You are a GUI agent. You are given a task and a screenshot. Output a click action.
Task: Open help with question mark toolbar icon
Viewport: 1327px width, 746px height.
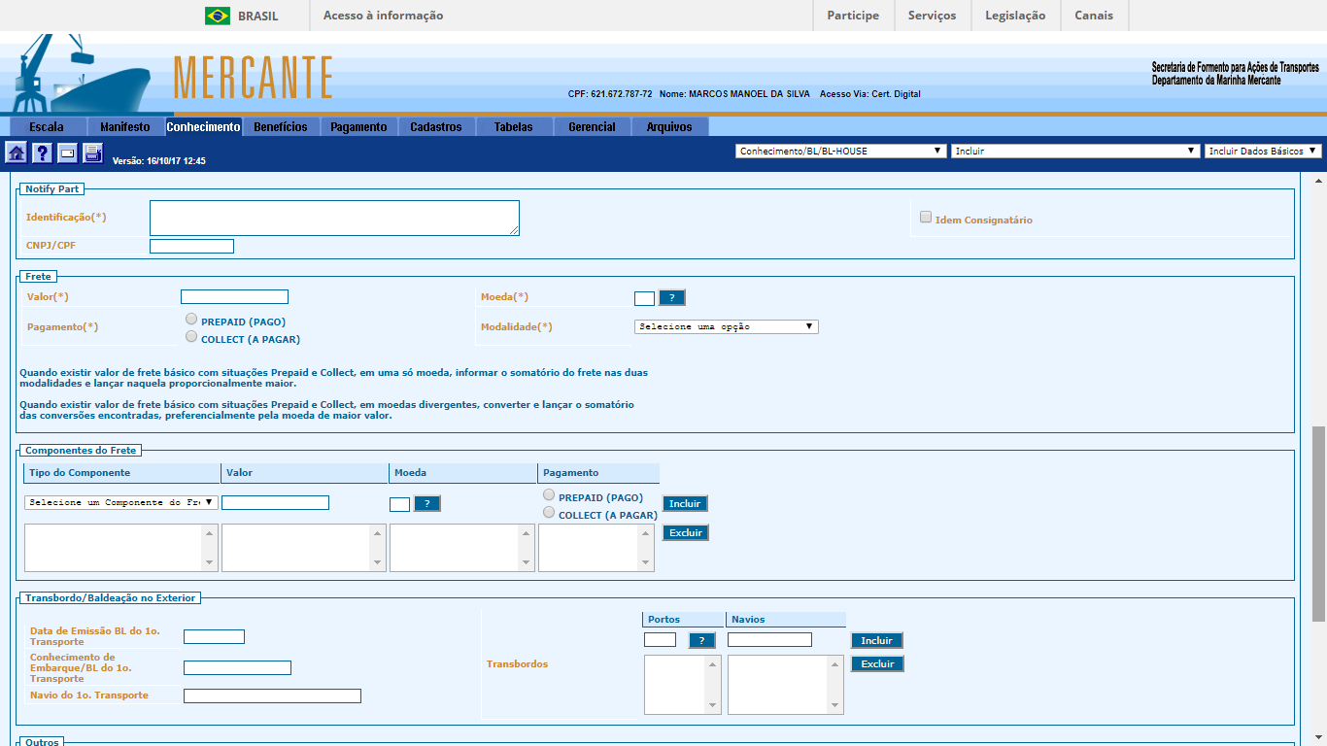coord(42,153)
